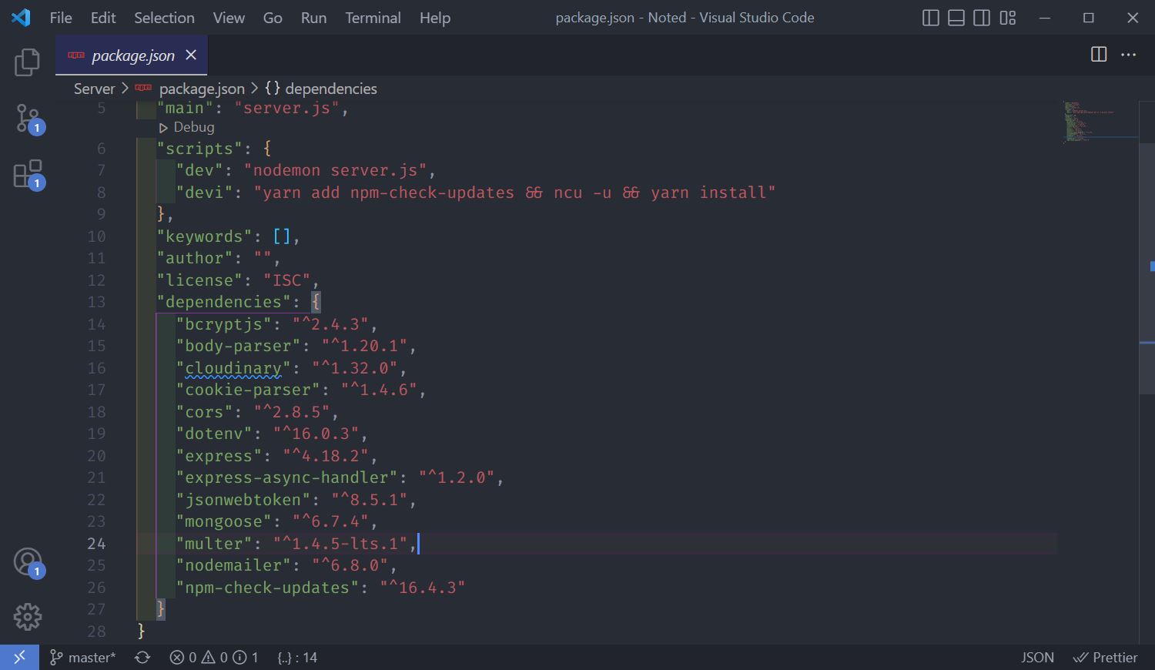
Task: Open Customize Layout options
Action: (x=1007, y=18)
